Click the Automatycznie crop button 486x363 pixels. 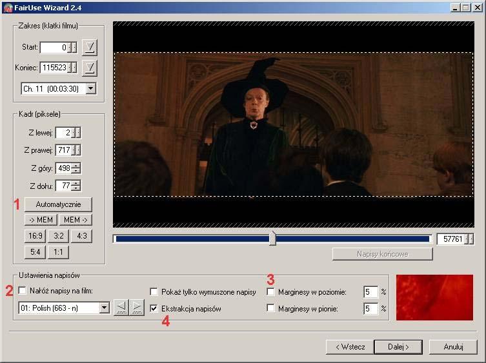[x=58, y=204]
